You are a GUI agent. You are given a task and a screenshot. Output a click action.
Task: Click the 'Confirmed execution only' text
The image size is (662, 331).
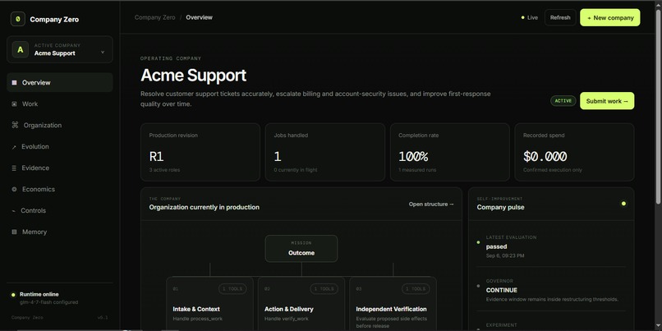click(552, 170)
